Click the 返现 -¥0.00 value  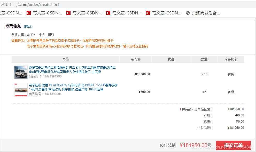pyautogui.click(x=239, y=115)
